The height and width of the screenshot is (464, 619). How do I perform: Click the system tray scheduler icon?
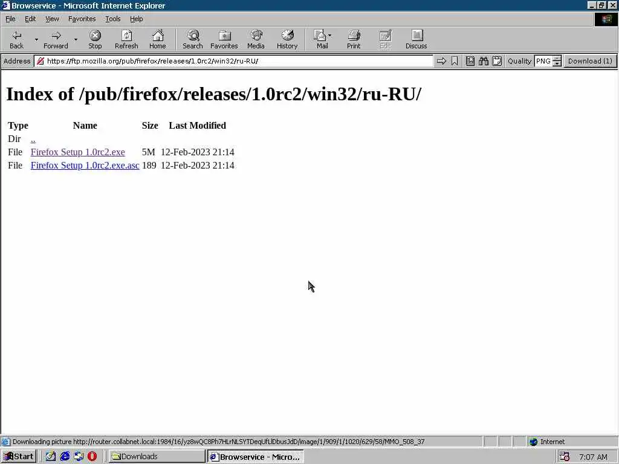pos(565,457)
